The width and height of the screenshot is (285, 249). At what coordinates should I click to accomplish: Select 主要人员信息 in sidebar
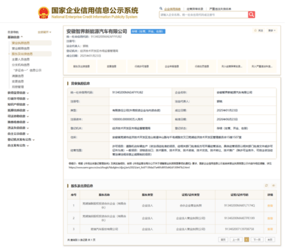(21, 60)
